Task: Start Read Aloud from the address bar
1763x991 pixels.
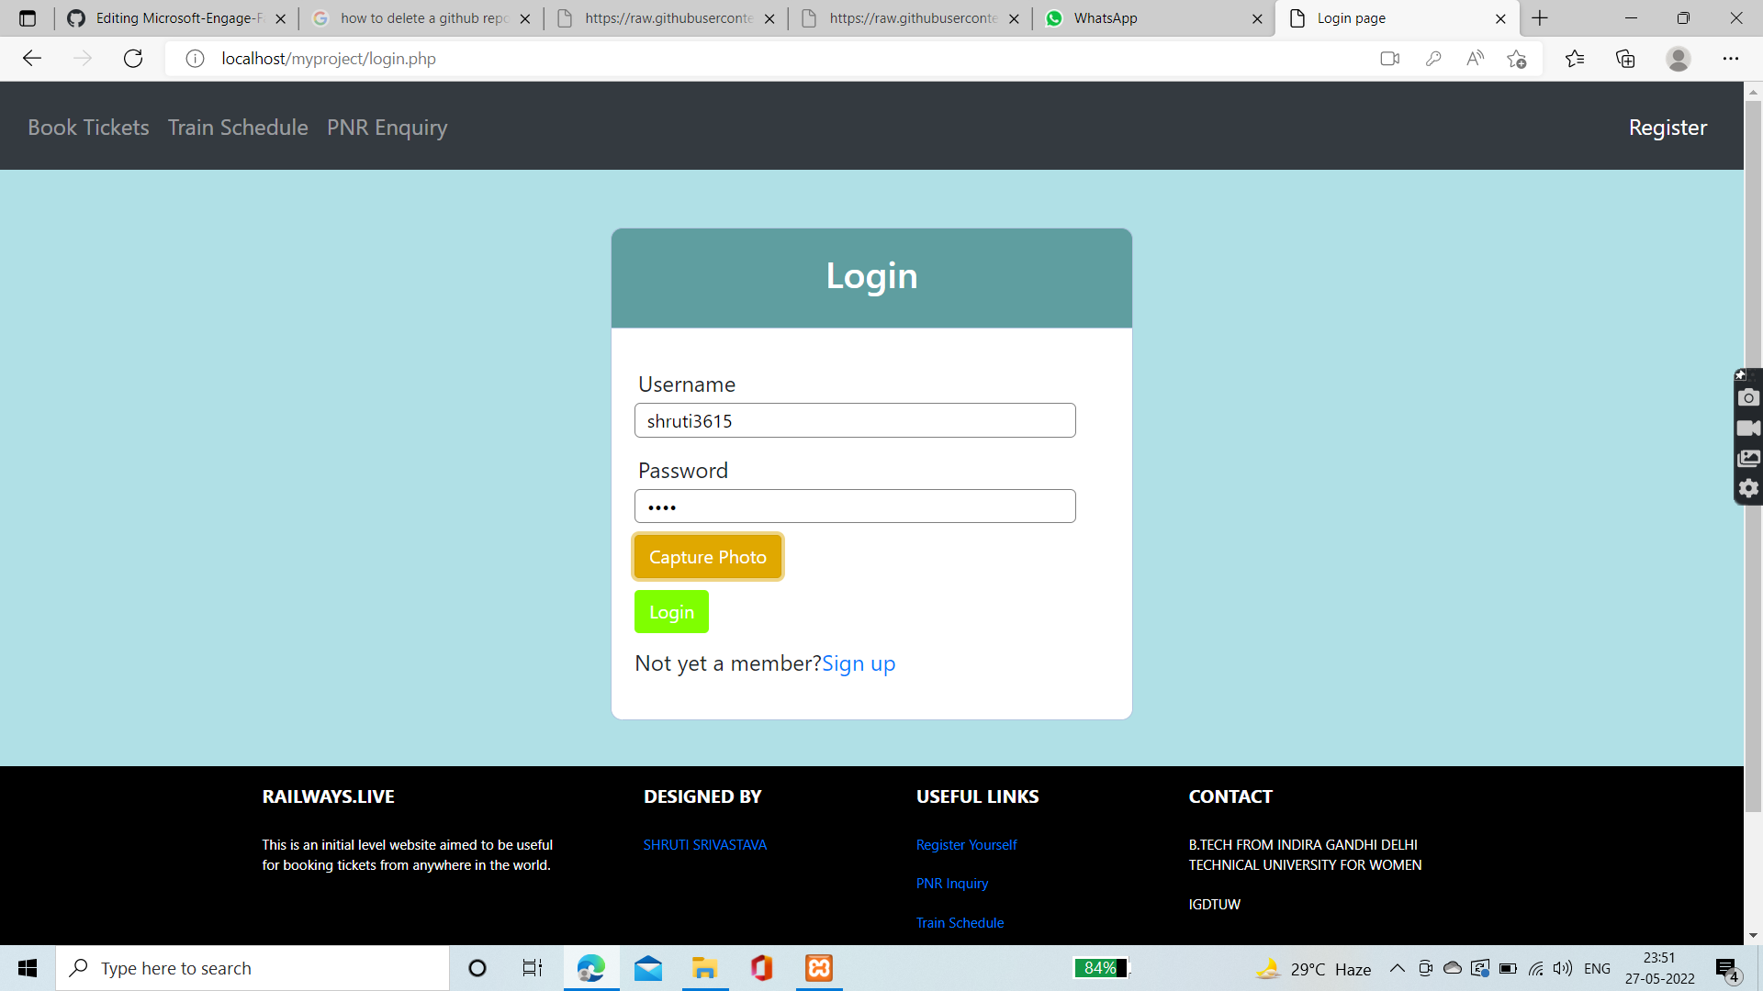Action: (1475, 58)
